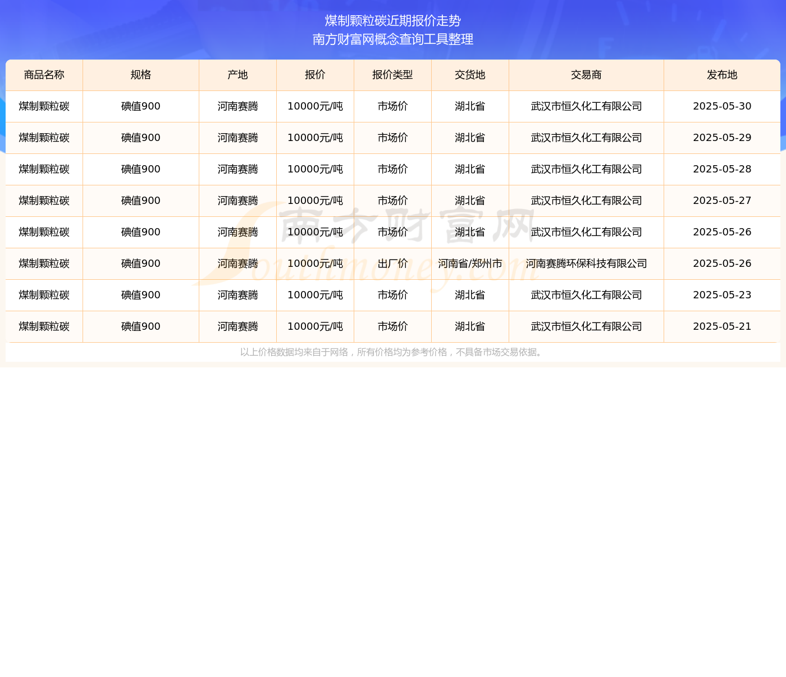
Task: Click 河南赛腾 in the 2025-05-23 row
Action: [x=237, y=296]
